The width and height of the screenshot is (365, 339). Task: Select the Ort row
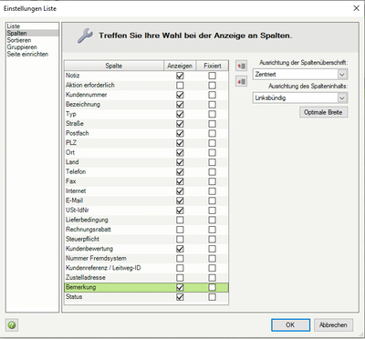coord(146,152)
